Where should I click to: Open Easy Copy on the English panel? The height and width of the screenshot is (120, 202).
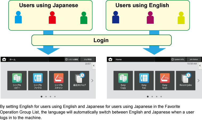tap(123, 80)
